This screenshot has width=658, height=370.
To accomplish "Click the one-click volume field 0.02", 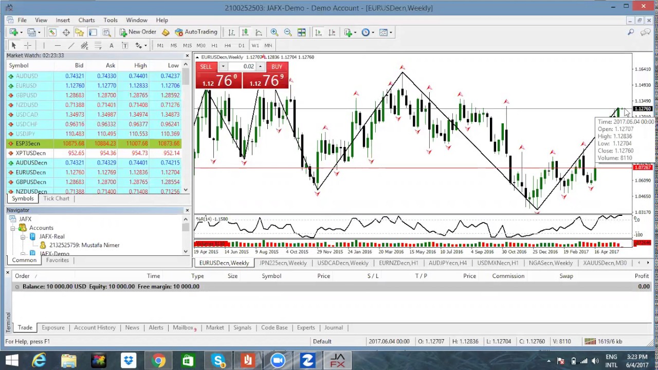I will click(x=242, y=67).
